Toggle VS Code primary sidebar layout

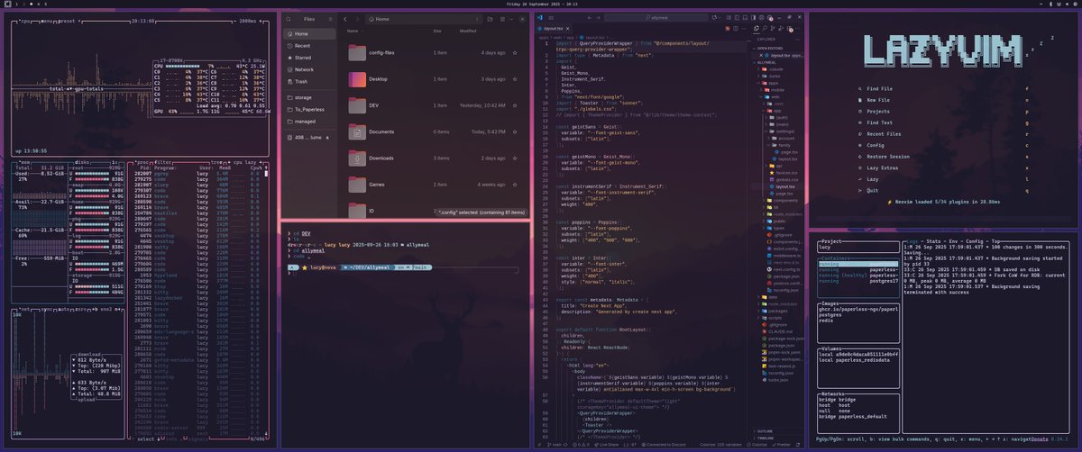coord(753,18)
